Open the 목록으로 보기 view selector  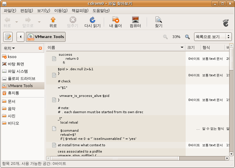pyautogui.click(x=213, y=37)
